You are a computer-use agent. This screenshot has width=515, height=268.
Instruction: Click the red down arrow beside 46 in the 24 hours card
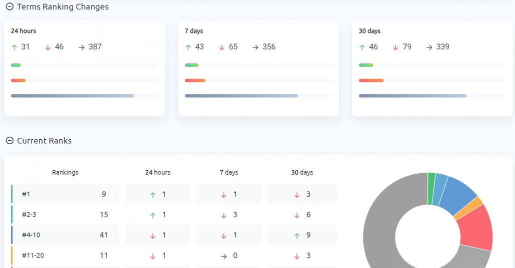pos(48,47)
